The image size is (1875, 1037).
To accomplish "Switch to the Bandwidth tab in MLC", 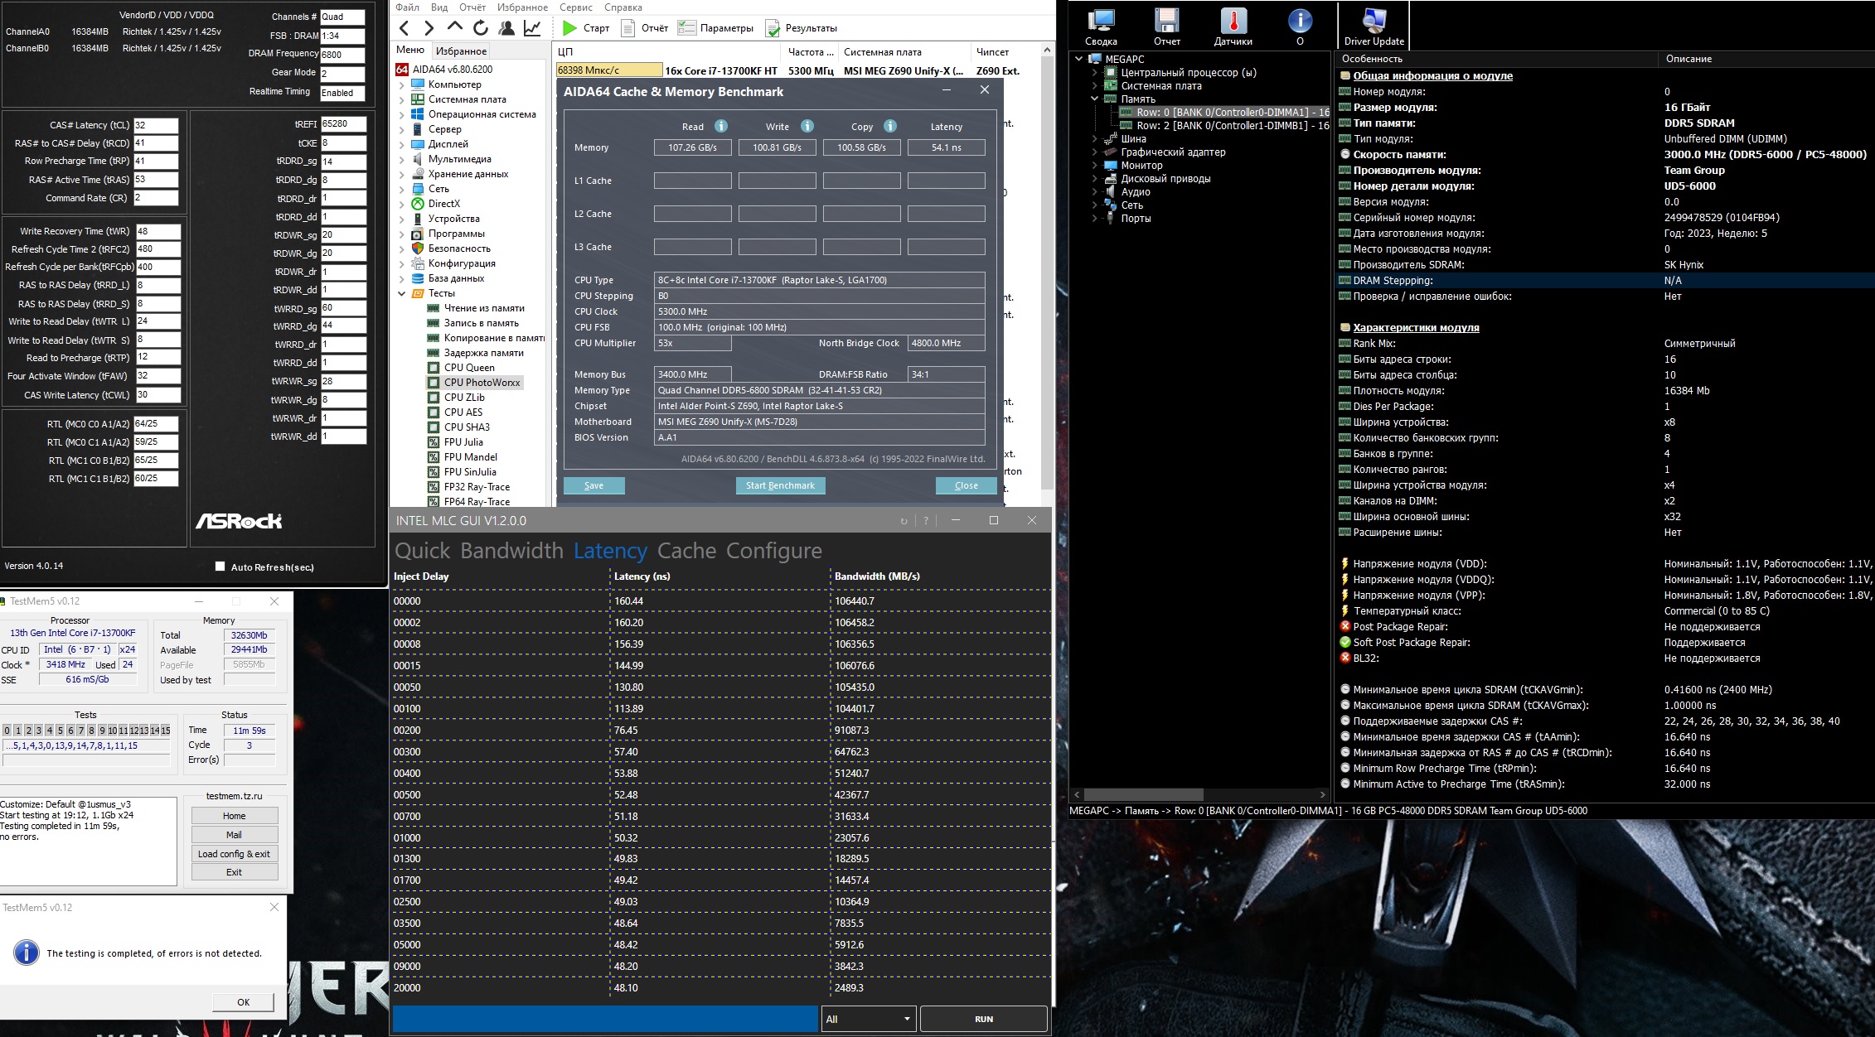I will (x=511, y=551).
